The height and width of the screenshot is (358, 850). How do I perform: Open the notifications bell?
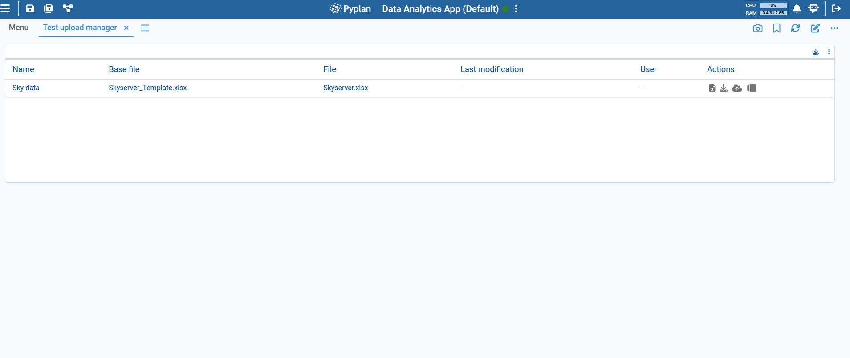click(x=797, y=8)
